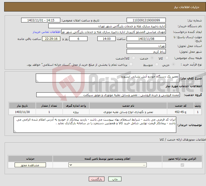Click the ساعت field showing 14:00

click(107, 39)
